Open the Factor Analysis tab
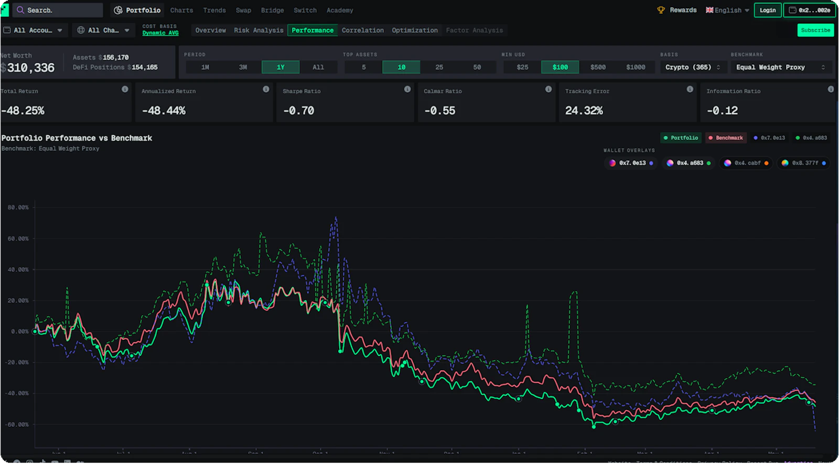The image size is (839, 464). coord(475,30)
